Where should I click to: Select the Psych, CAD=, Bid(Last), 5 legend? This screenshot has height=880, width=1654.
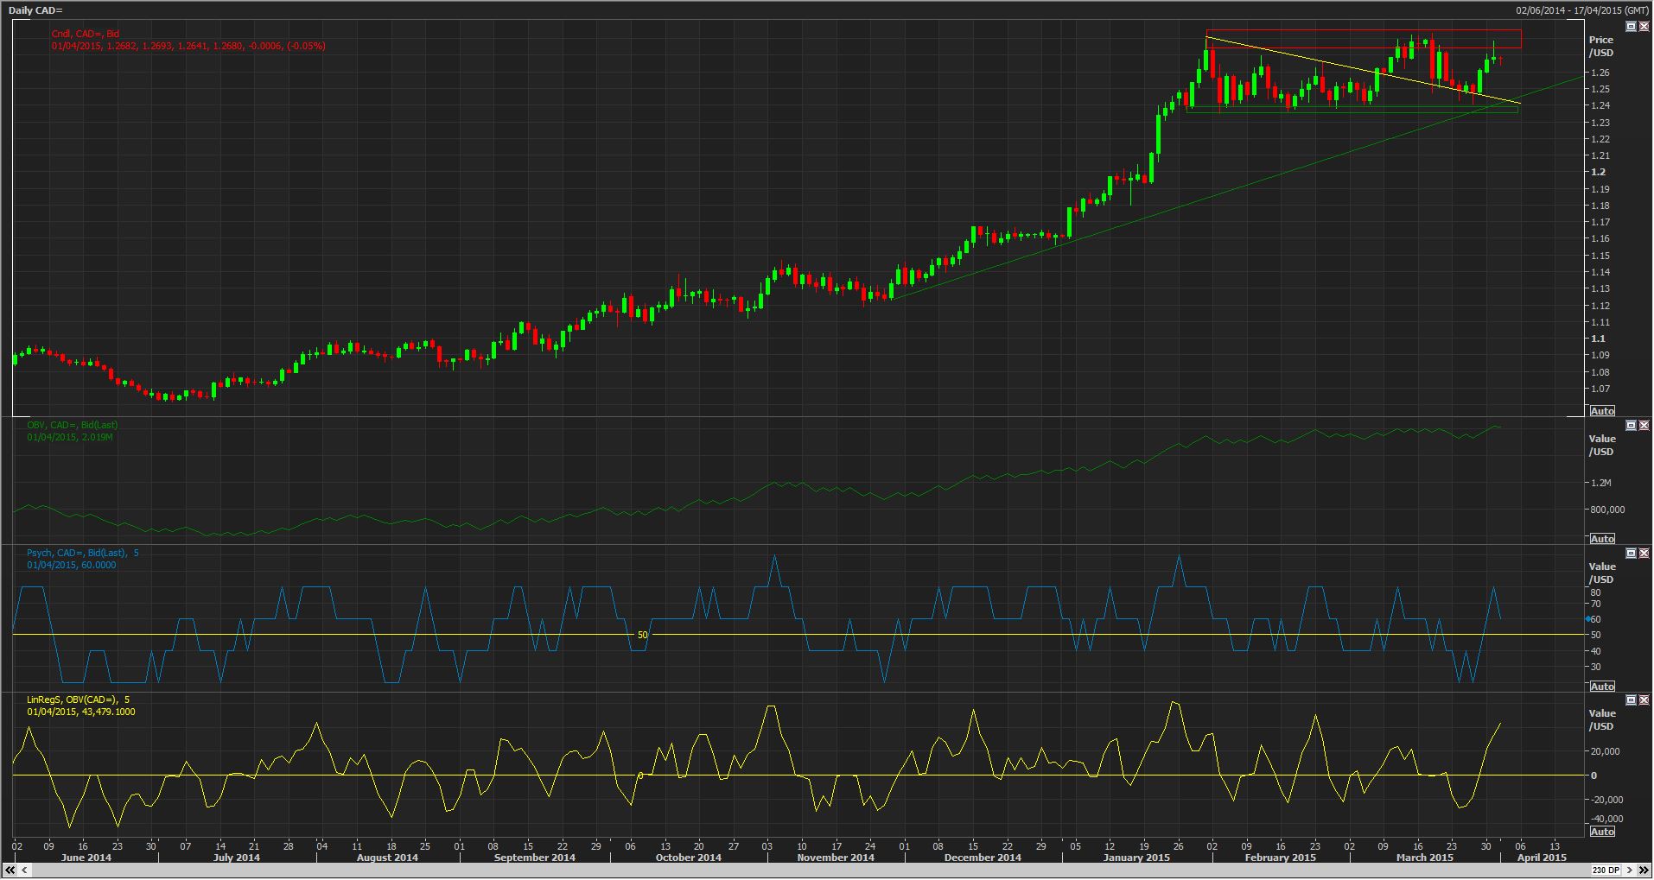[x=82, y=553]
